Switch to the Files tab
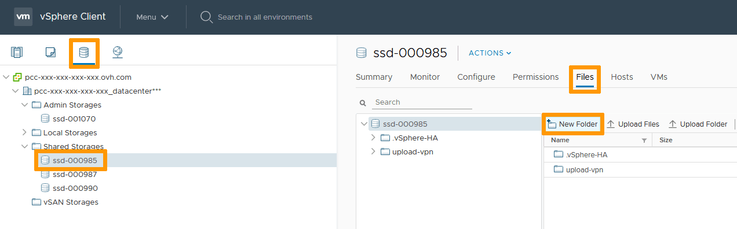Viewport: 737px width, 229px height. coord(585,77)
